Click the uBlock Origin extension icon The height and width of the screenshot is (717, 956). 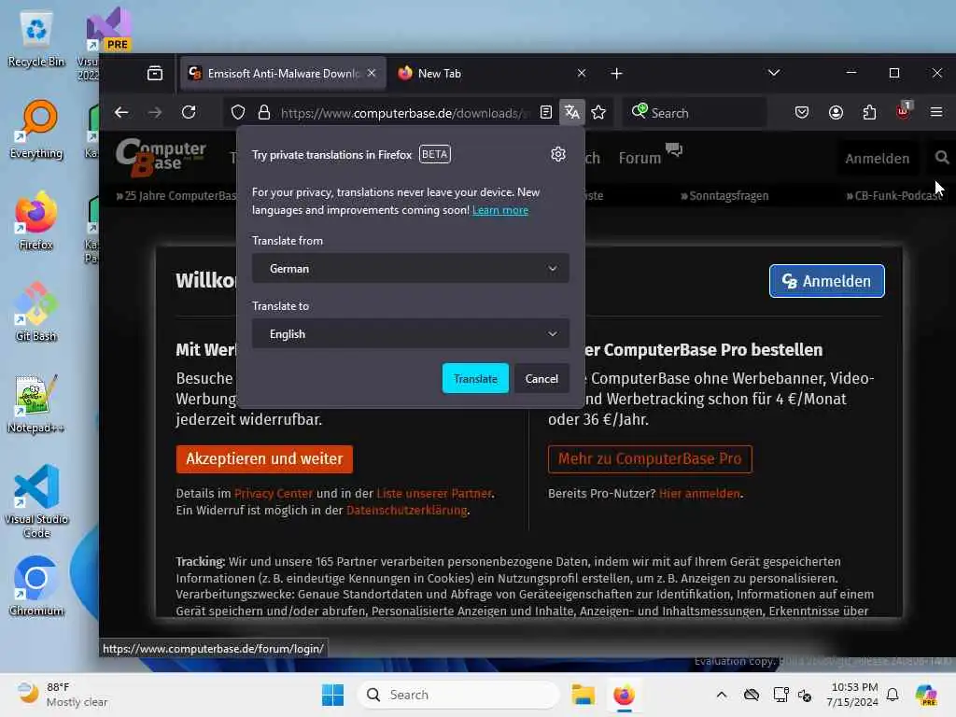(x=904, y=111)
